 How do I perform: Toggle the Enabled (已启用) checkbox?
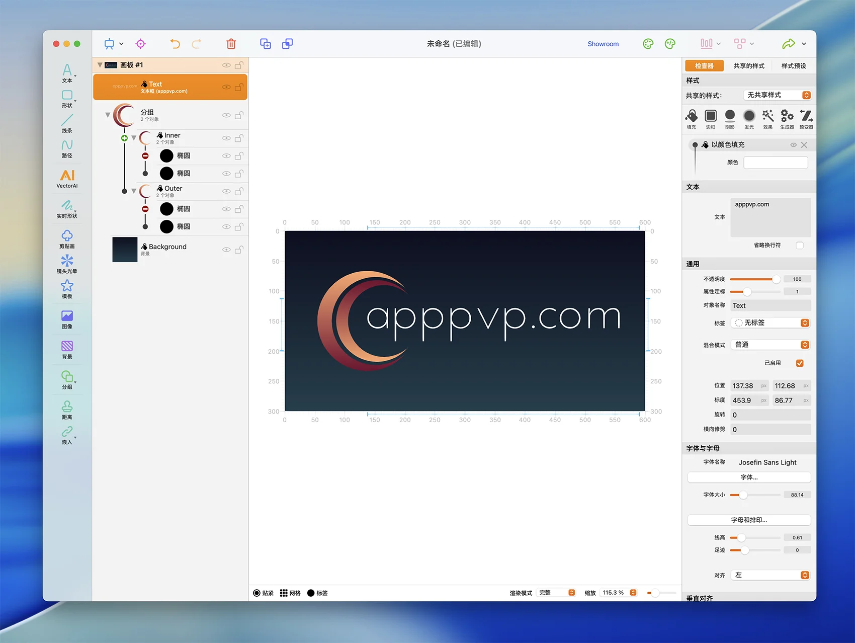pyautogui.click(x=800, y=363)
